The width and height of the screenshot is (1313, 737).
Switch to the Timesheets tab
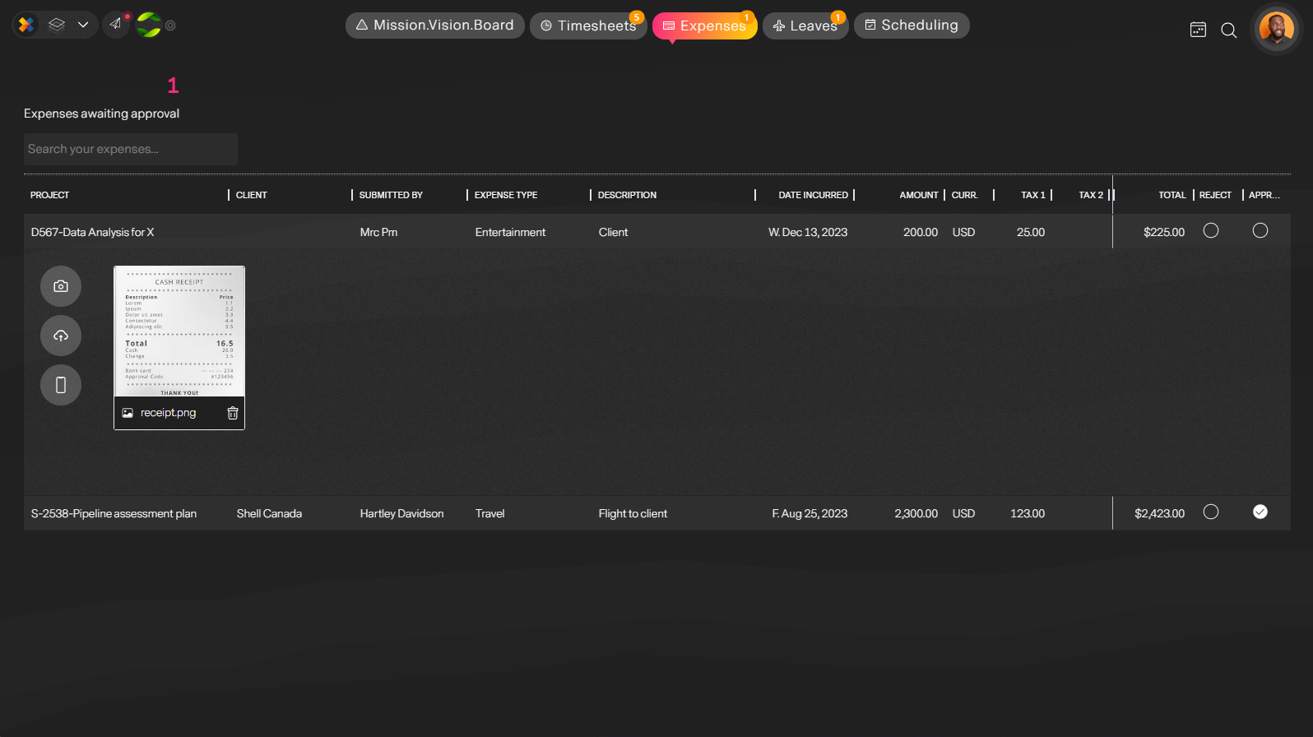587,25
